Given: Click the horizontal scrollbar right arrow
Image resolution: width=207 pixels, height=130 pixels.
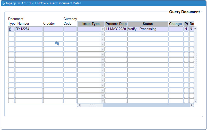Looking at the screenshot, I should [x=192, y=105].
